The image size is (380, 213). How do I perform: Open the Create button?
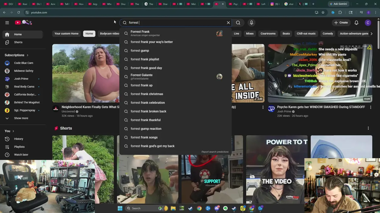(341, 22)
